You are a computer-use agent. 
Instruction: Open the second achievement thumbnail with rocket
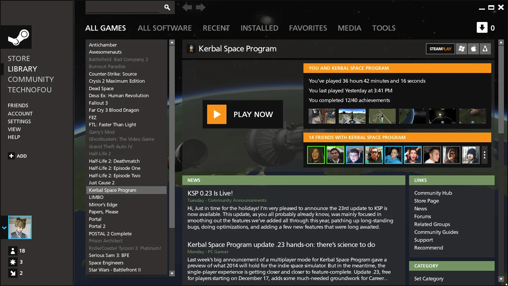click(352, 116)
